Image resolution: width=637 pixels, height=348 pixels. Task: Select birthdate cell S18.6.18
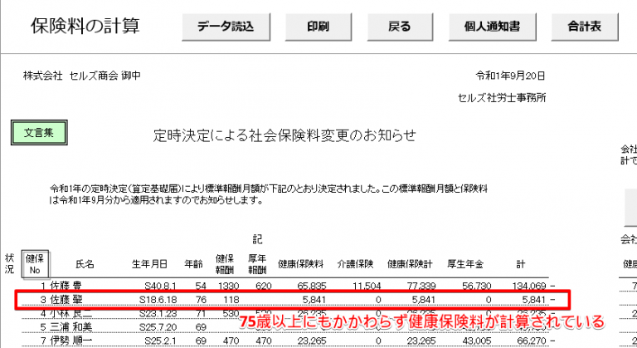(158, 300)
